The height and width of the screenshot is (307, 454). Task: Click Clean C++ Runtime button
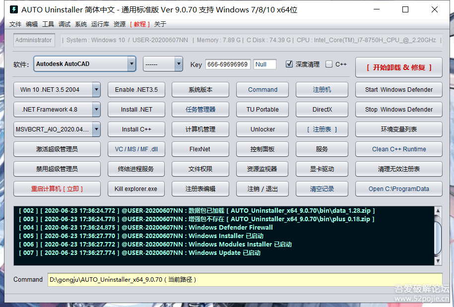pos(399,149)
